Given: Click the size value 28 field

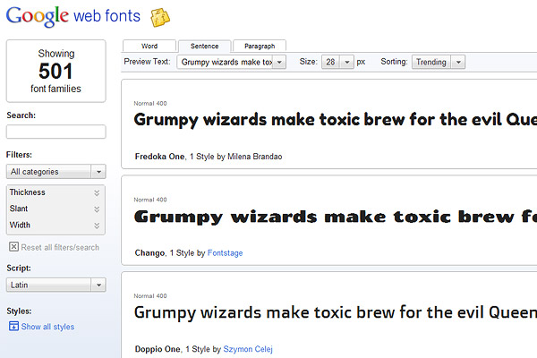Looking at the screenshot, I should 331,62.
